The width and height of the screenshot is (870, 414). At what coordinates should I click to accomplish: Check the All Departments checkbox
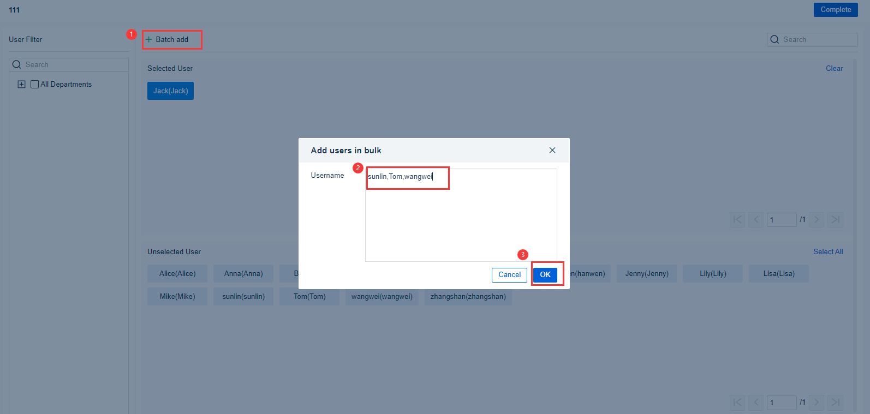point(35,84)
